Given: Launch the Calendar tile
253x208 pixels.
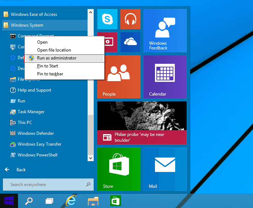Looking at the screenshot, I should [x=165, y=76].
